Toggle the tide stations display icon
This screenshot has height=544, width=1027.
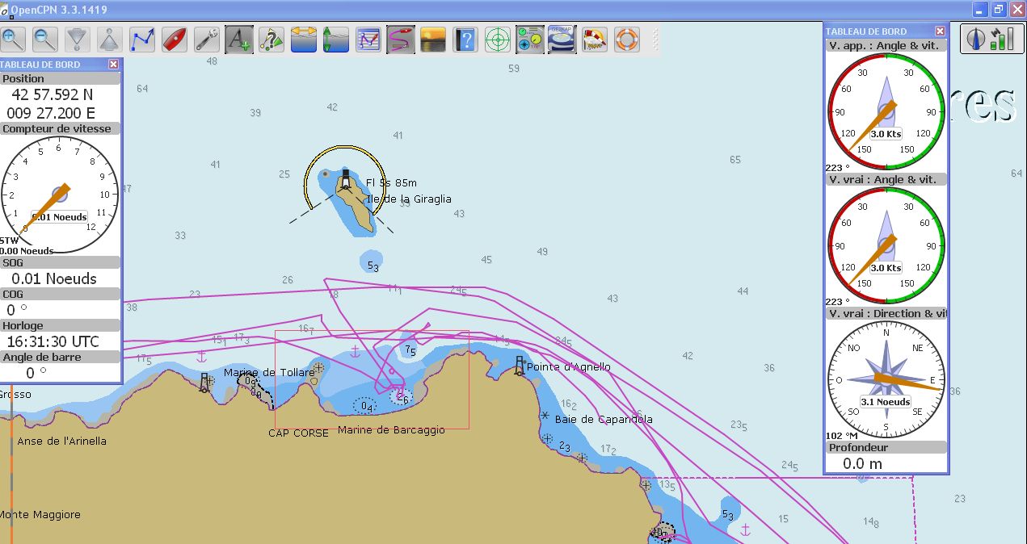pyautogui.click(x=304, y=39)
